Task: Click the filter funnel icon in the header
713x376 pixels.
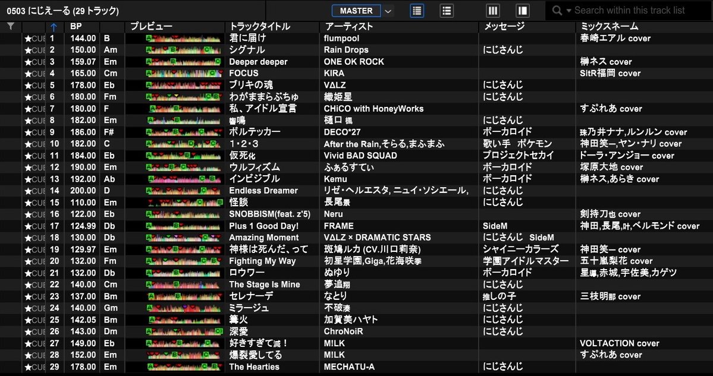Action: [11, 27]
